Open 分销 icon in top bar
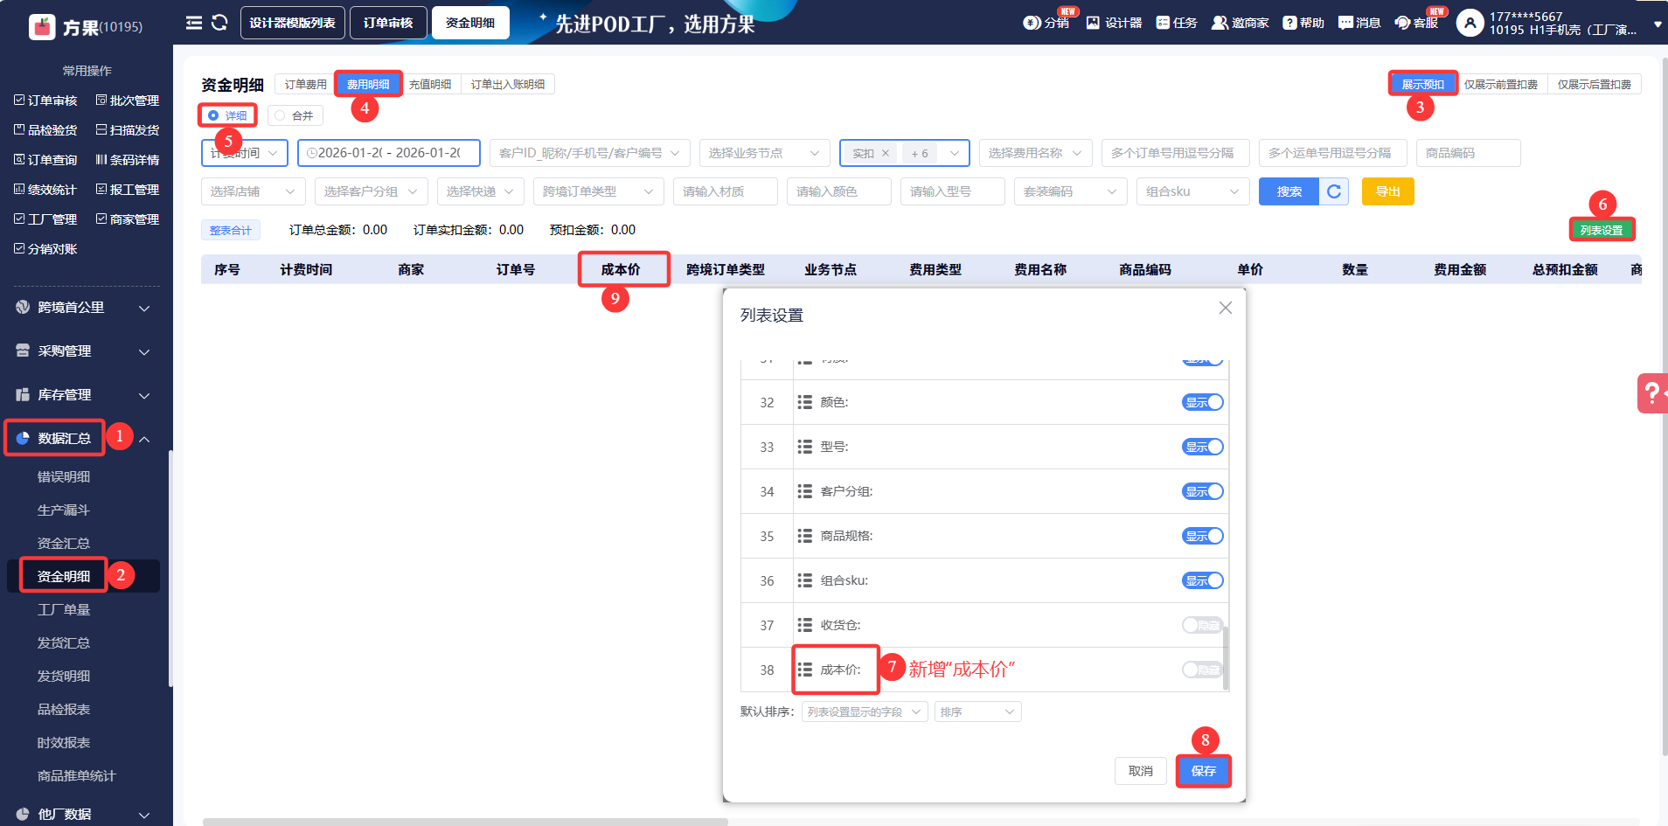The image size is (1668, 826). (1032, 23)
